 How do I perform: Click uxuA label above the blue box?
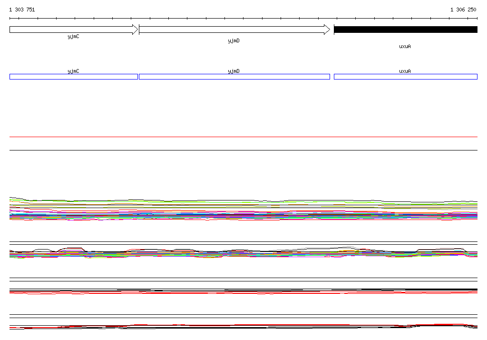[405, 71]
